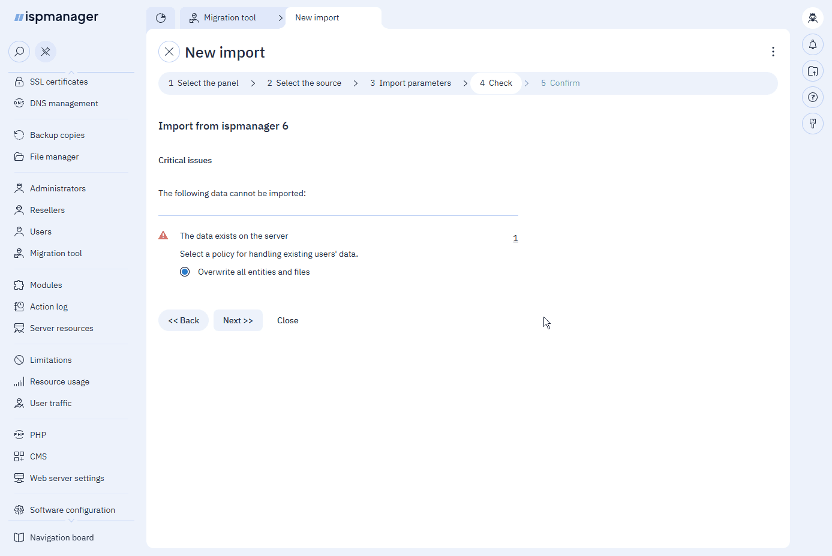The height and width of the screenshot is (556, 832).
Task: Open the three-dot options menu
Action: [773, 52]
